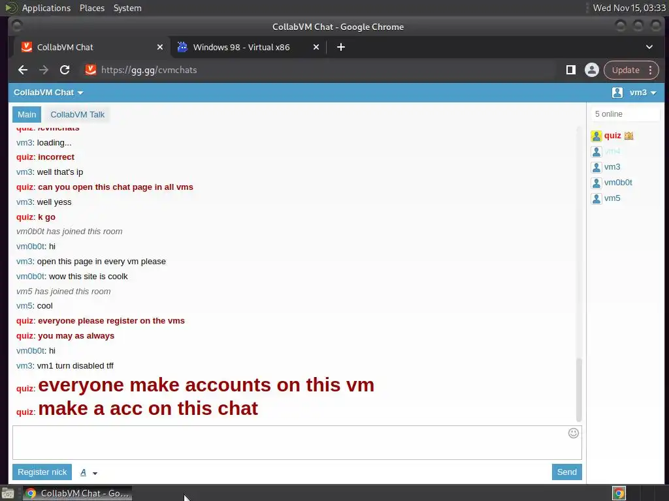Screen dimensions: 669x501
Task: Expand the vm3 account dropdown
Action: [x=643, y=93]
